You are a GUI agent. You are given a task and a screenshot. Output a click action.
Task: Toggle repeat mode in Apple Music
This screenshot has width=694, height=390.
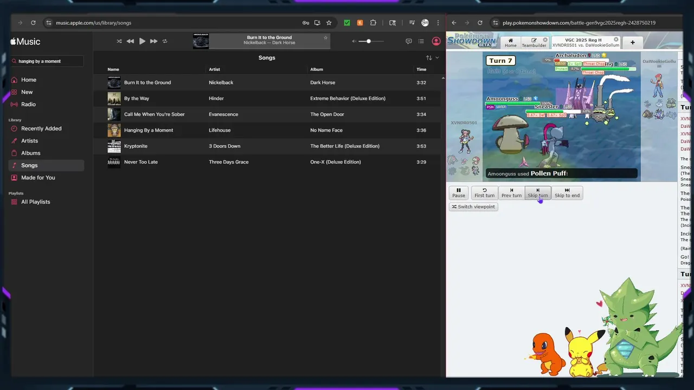pyautogui.click(x=165, y=41)
